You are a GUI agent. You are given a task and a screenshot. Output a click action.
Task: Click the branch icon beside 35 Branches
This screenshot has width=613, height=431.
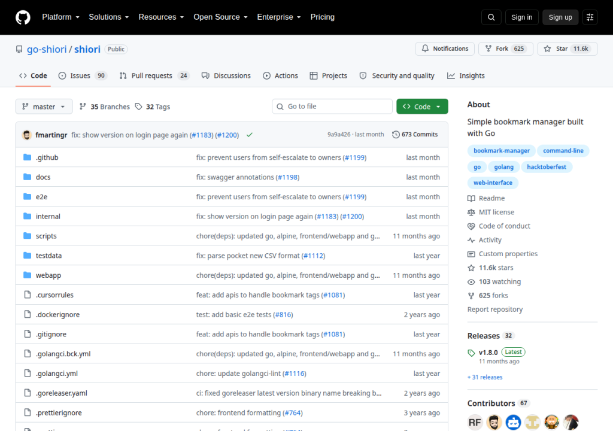83,107
